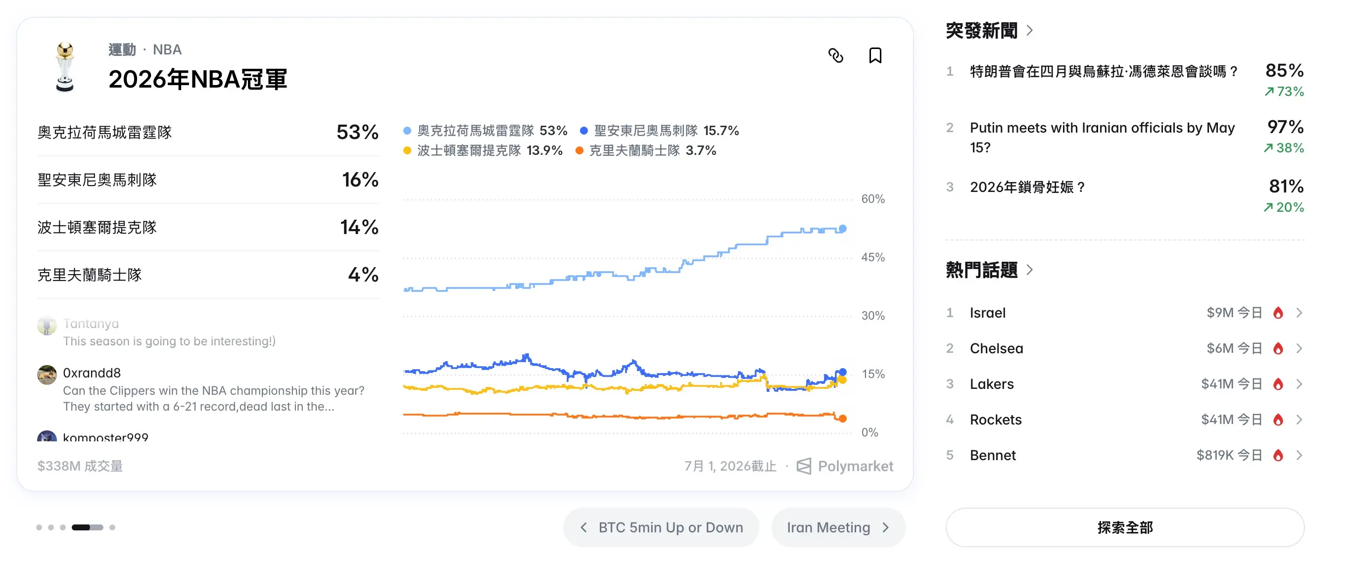Select the last carousel pagination dot

pyautogui.click(x=112, y=527)
